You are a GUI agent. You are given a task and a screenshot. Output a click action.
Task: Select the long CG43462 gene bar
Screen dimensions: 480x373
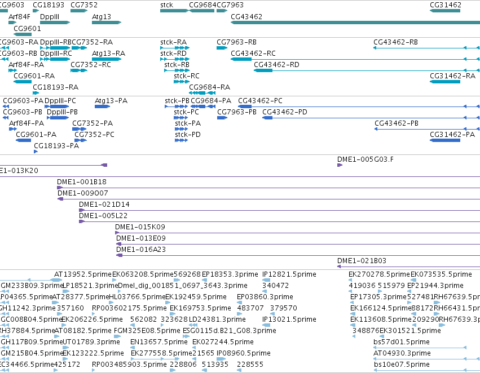(x=355, y=23)
